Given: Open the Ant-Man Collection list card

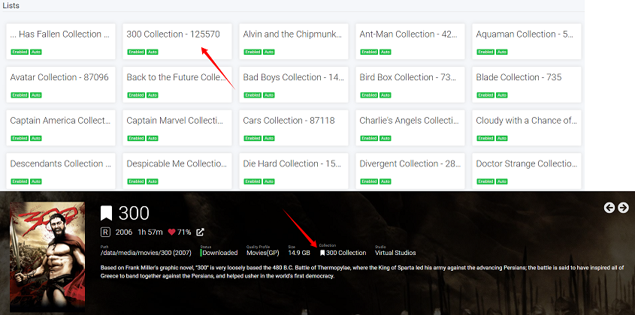Looking at the screenshot, I should (x=410, y=41).
